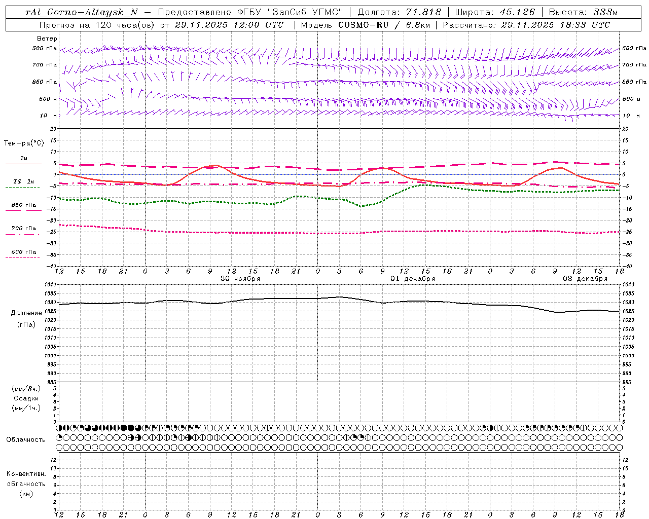This screenshot has height=519, width=649.
Task: Select the Конвективн. panel label
Action: click(x=26, y=474)
